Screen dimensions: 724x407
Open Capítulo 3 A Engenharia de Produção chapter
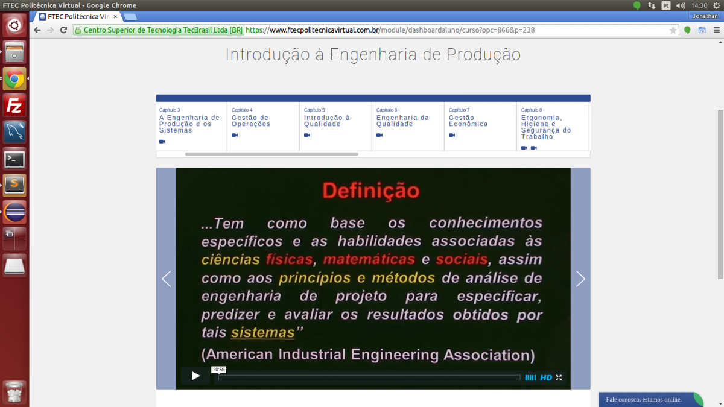(x=189, y=124)
